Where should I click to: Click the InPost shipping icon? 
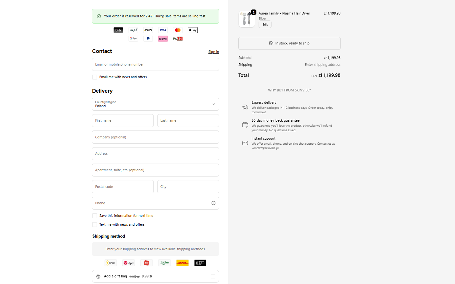110,263
